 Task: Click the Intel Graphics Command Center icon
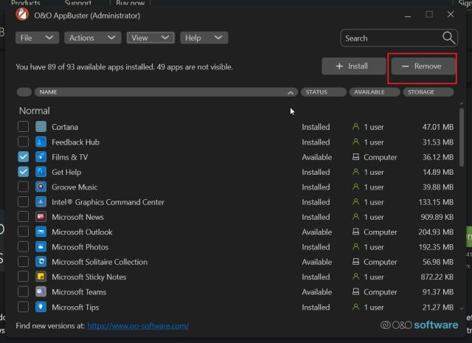(x=41, y=202)
